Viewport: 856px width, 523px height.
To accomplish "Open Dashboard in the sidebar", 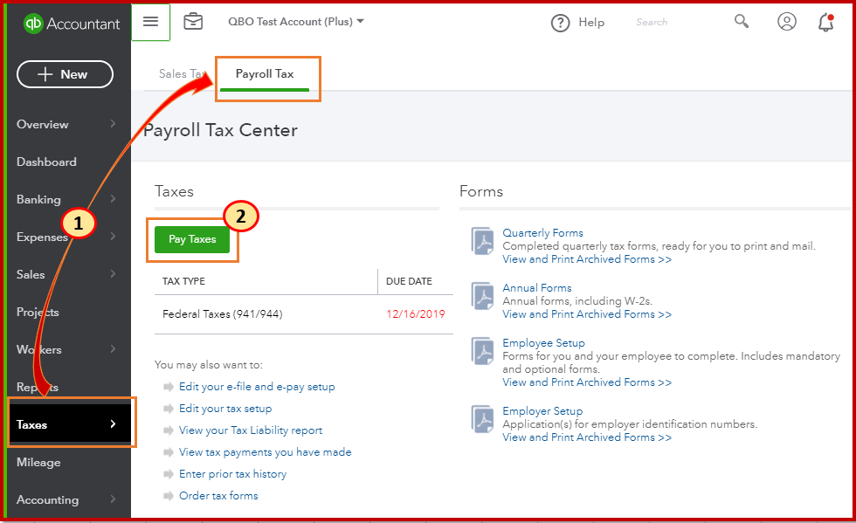I will click(46, 162).
